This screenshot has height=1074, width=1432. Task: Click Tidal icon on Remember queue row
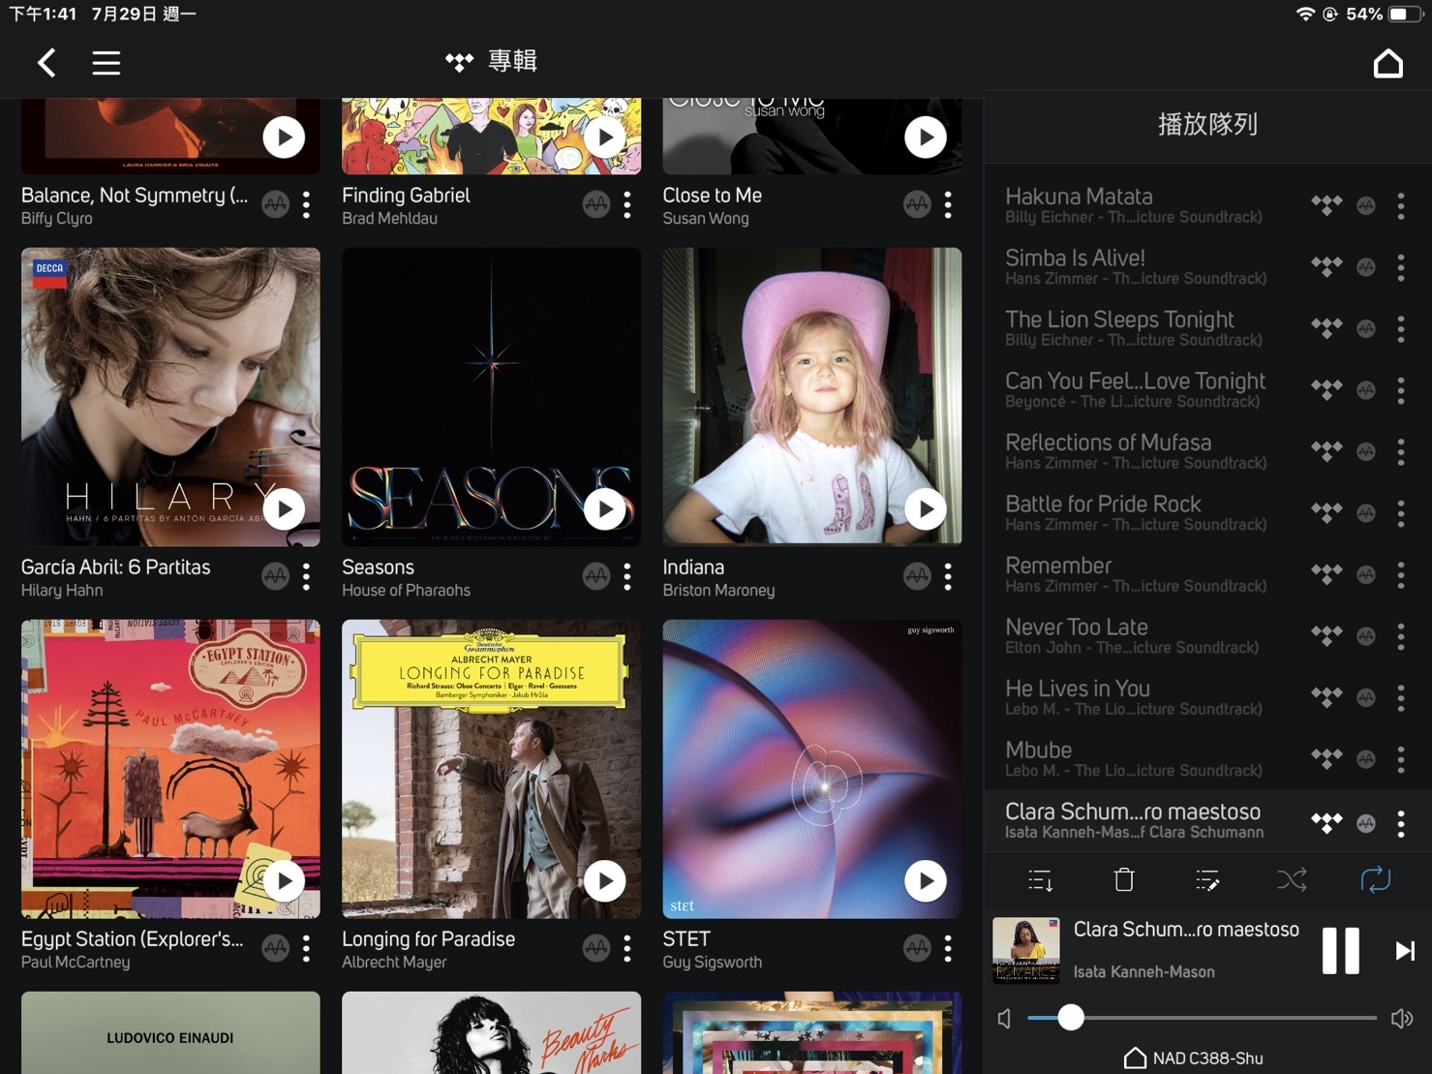(1326, 574)
